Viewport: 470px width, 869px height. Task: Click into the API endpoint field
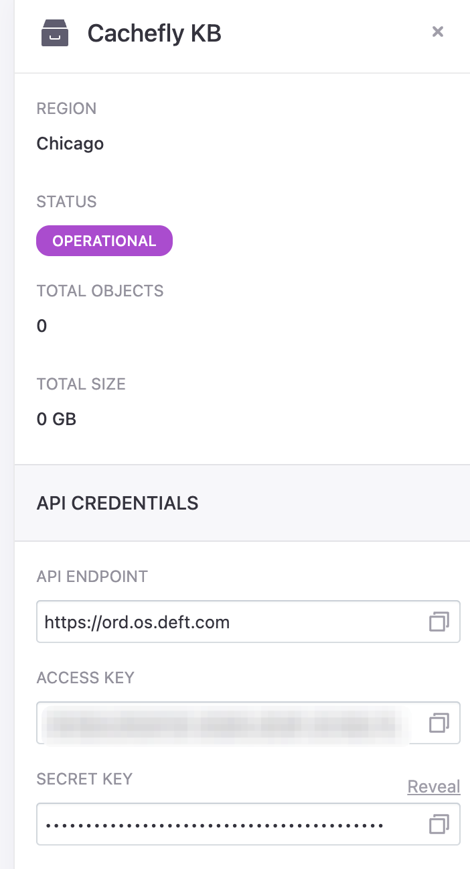click(x=228, y=622)
